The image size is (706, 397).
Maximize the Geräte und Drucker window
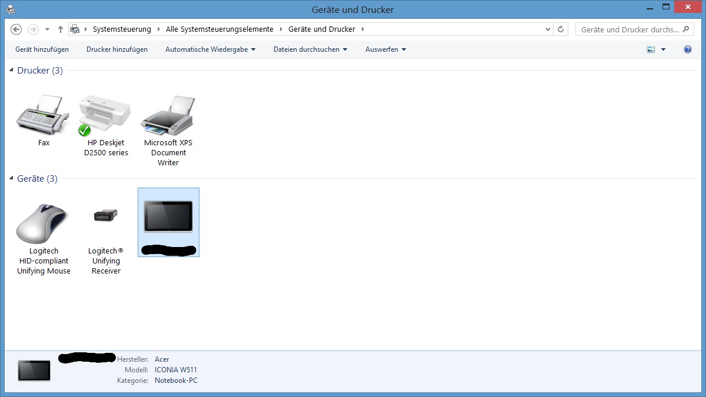(x=665, y=7)
